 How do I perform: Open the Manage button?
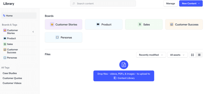point(171,4)
